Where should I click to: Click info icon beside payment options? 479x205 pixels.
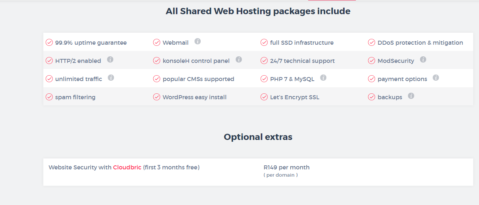click(436, 78)
